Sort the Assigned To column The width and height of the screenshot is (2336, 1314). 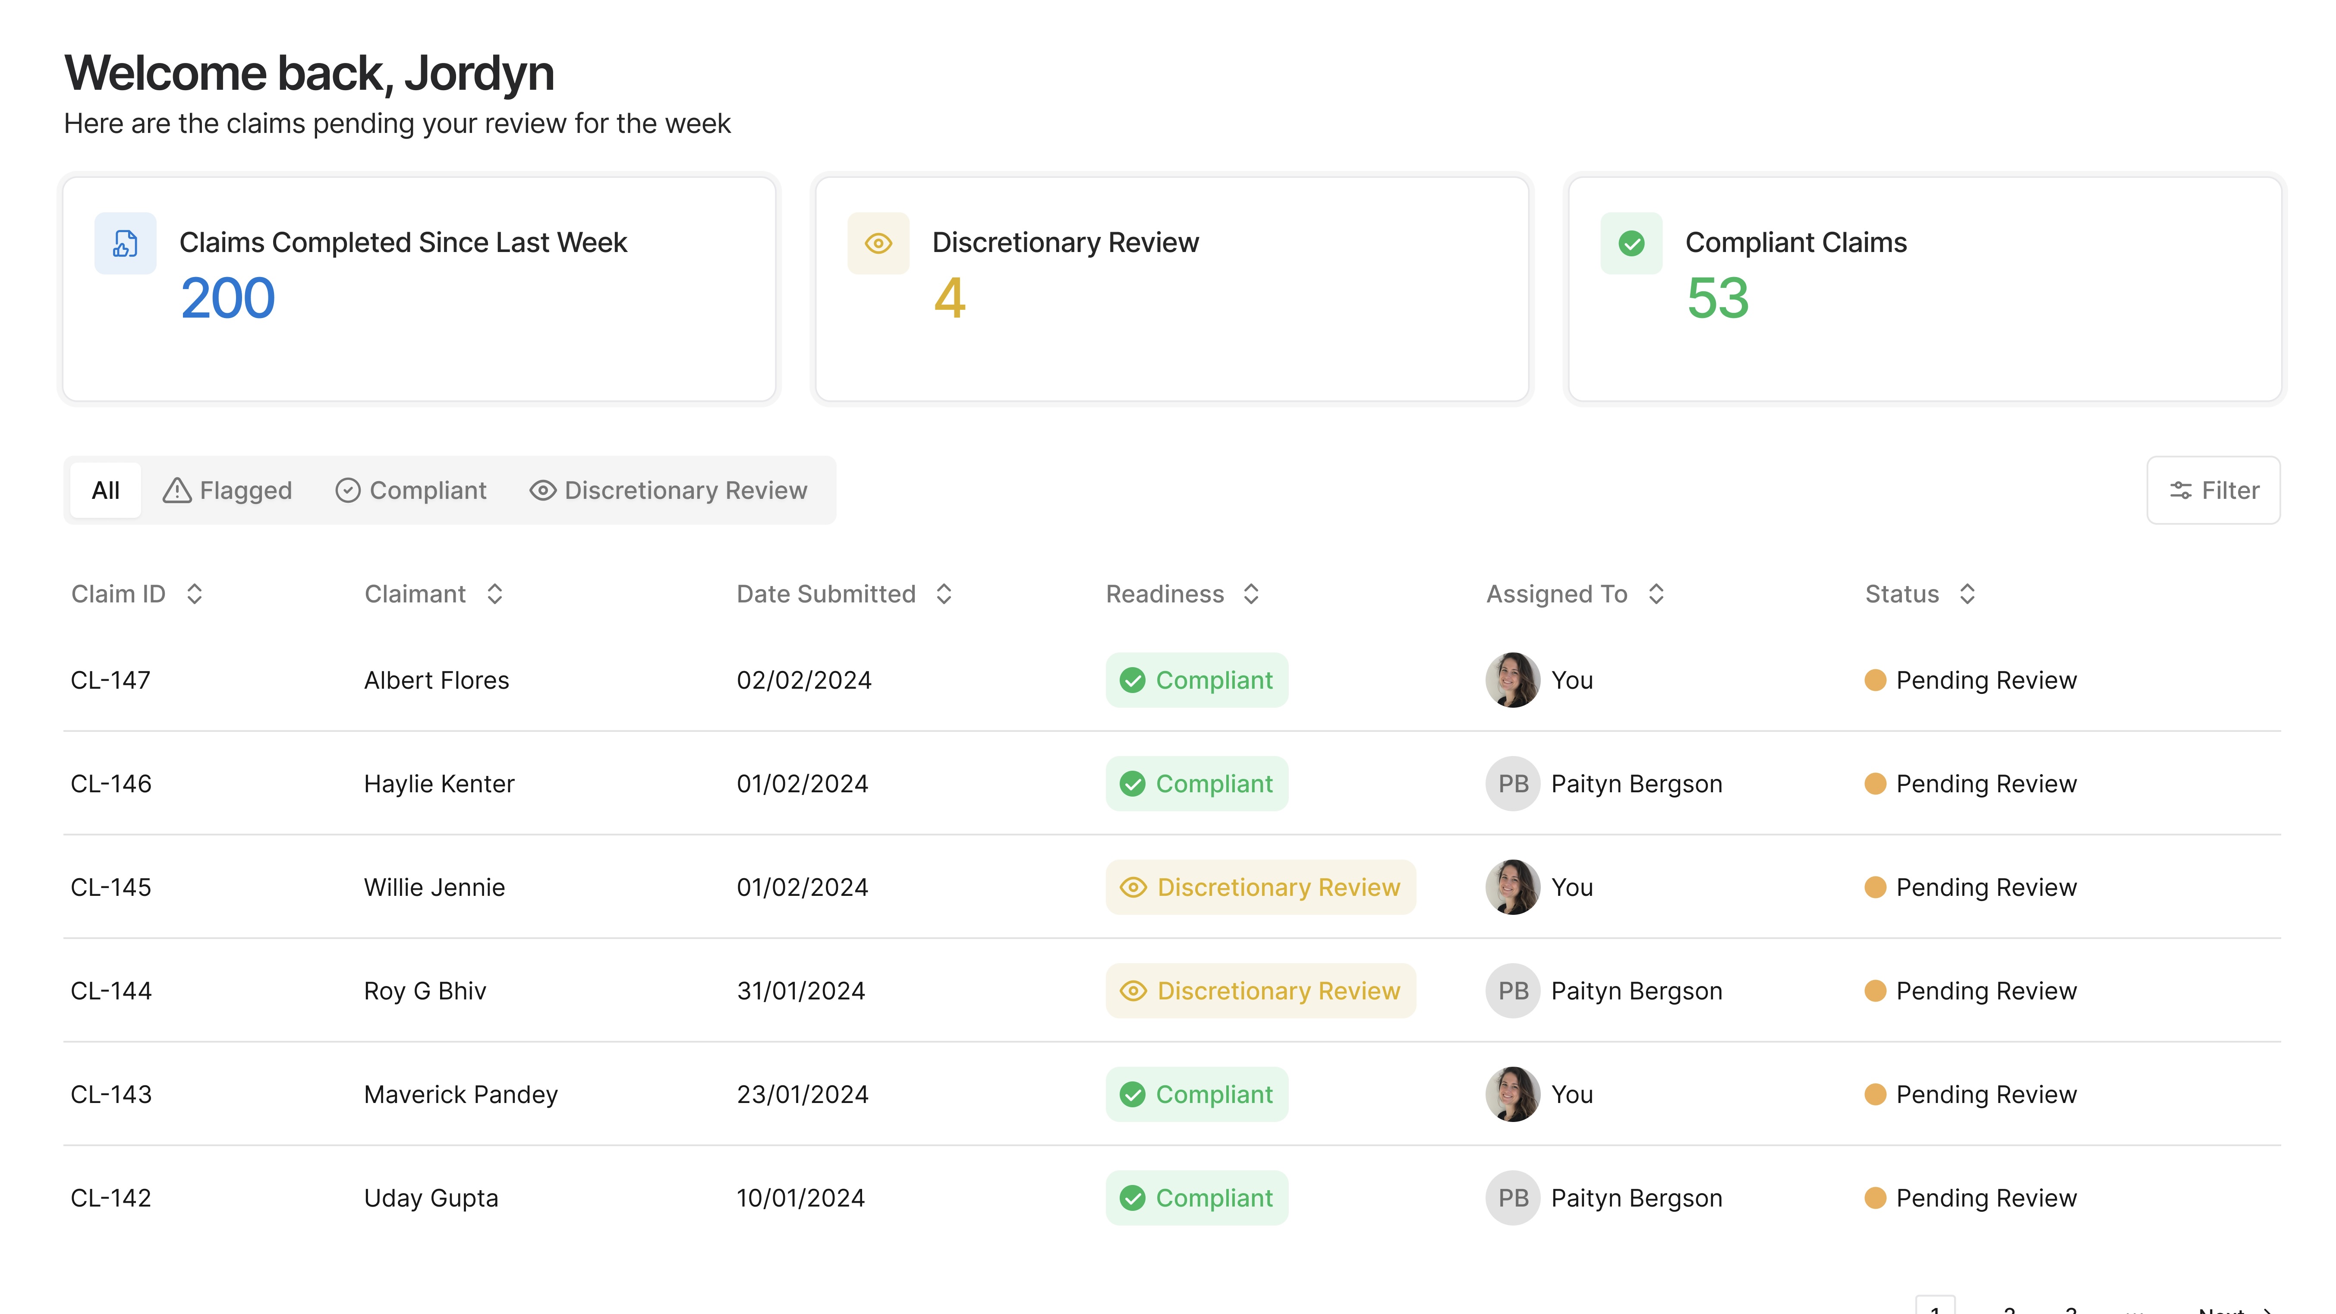click(1655, 594)
